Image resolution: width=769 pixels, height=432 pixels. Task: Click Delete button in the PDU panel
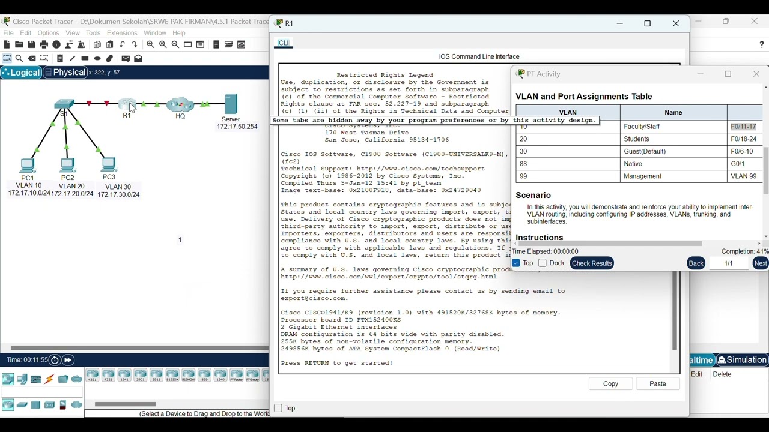click(723, 374)
